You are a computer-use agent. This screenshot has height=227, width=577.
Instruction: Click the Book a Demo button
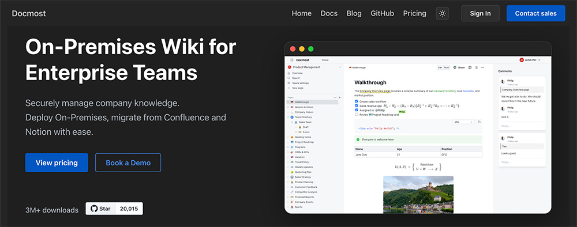tap(128, 162)
